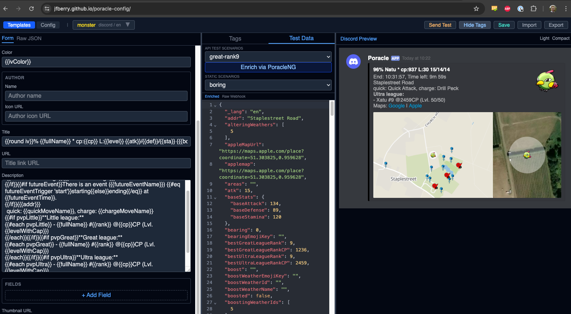The height and width of the screenshot is (314, 571).
Task: Open the Tags tab
Action: [235, 38]
